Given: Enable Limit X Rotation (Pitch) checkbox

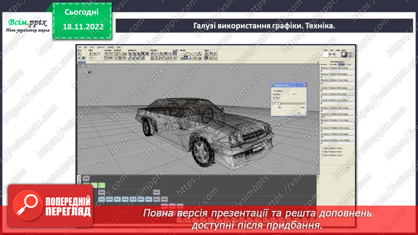Looking at the screenshot, I should pos(322,148).
